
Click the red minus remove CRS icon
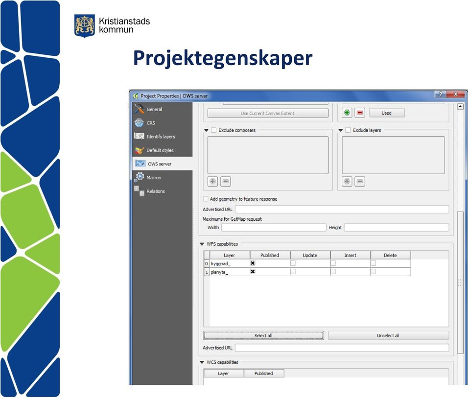pos(360,113)
